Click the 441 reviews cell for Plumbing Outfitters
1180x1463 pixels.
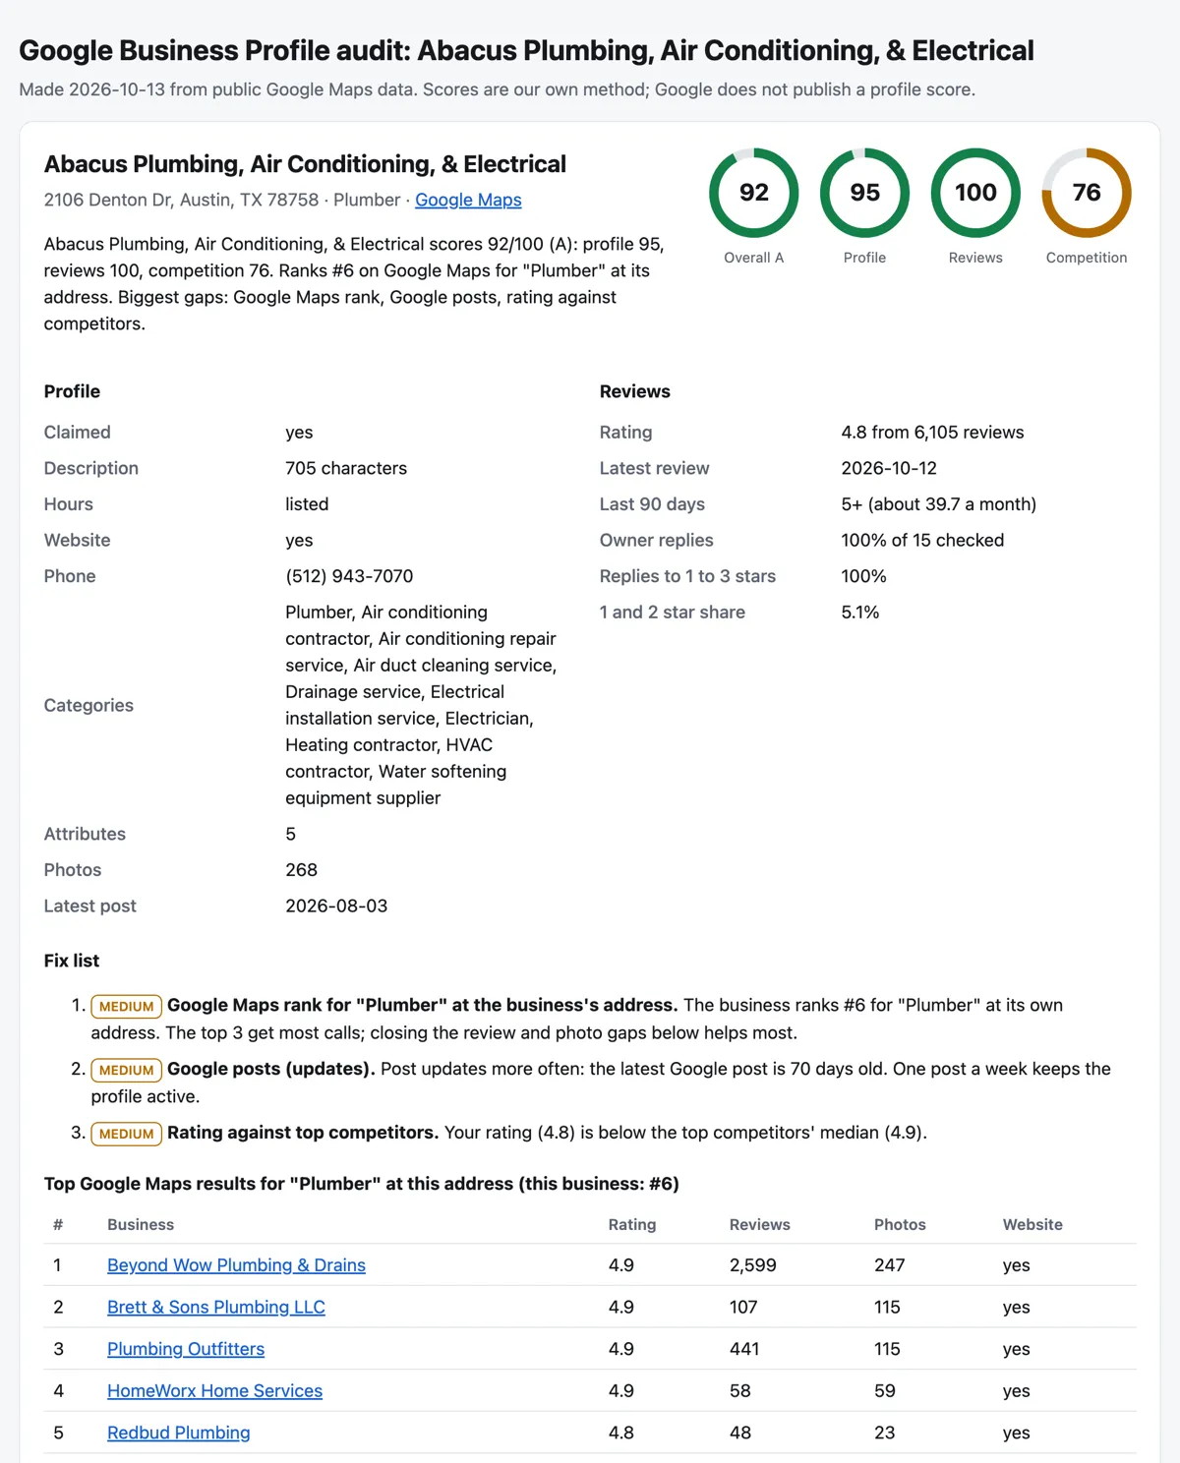pos(744,1349)
